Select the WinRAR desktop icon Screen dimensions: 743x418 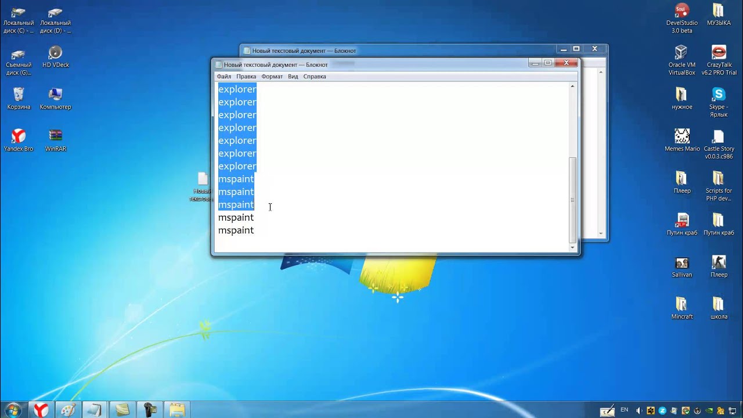point(56,140)
